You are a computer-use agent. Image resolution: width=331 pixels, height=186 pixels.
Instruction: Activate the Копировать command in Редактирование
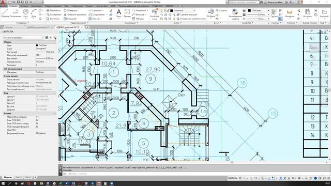(54, 14)
